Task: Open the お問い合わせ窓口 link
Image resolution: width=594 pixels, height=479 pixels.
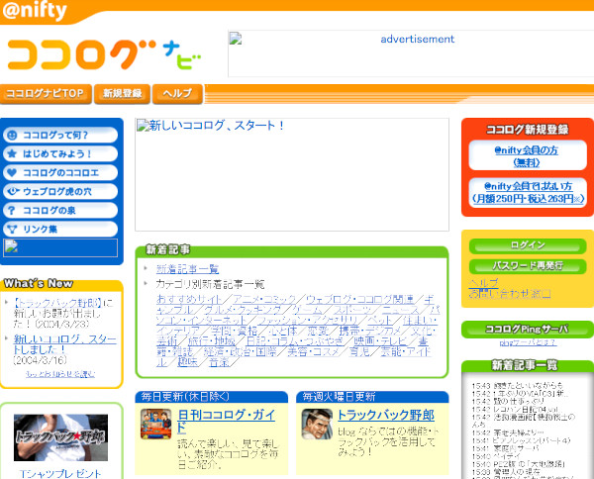Action: pos(510,294)
